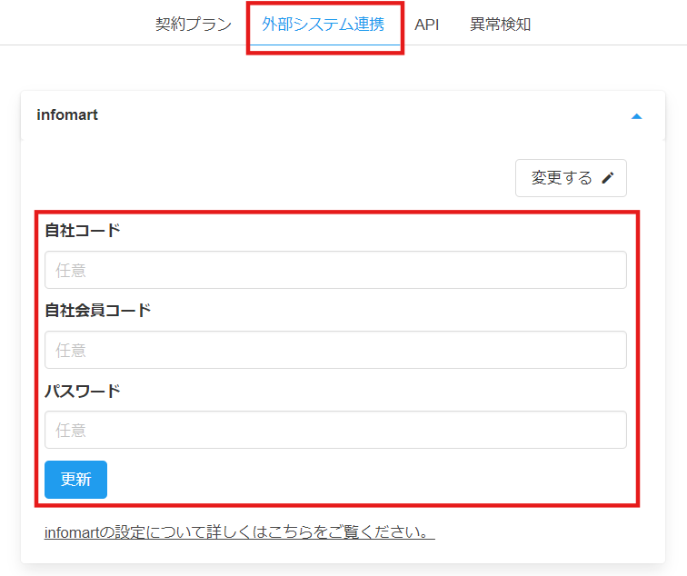Click the infomart section header title

(x=67, y=114)
